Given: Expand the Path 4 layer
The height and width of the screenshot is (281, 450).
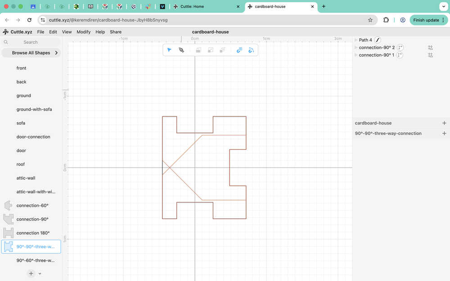Looking at the screenshot, I should click(356, 40).
